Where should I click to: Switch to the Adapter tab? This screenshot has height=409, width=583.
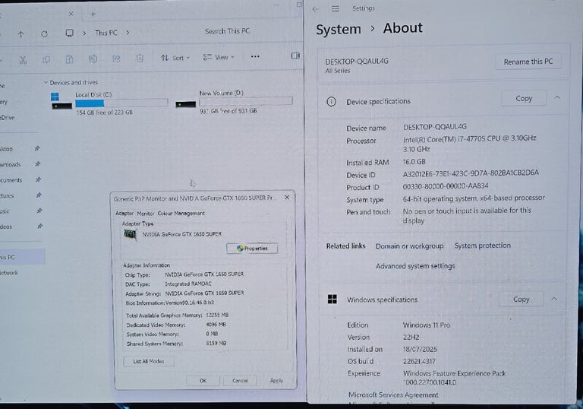[x=124, y=214]
